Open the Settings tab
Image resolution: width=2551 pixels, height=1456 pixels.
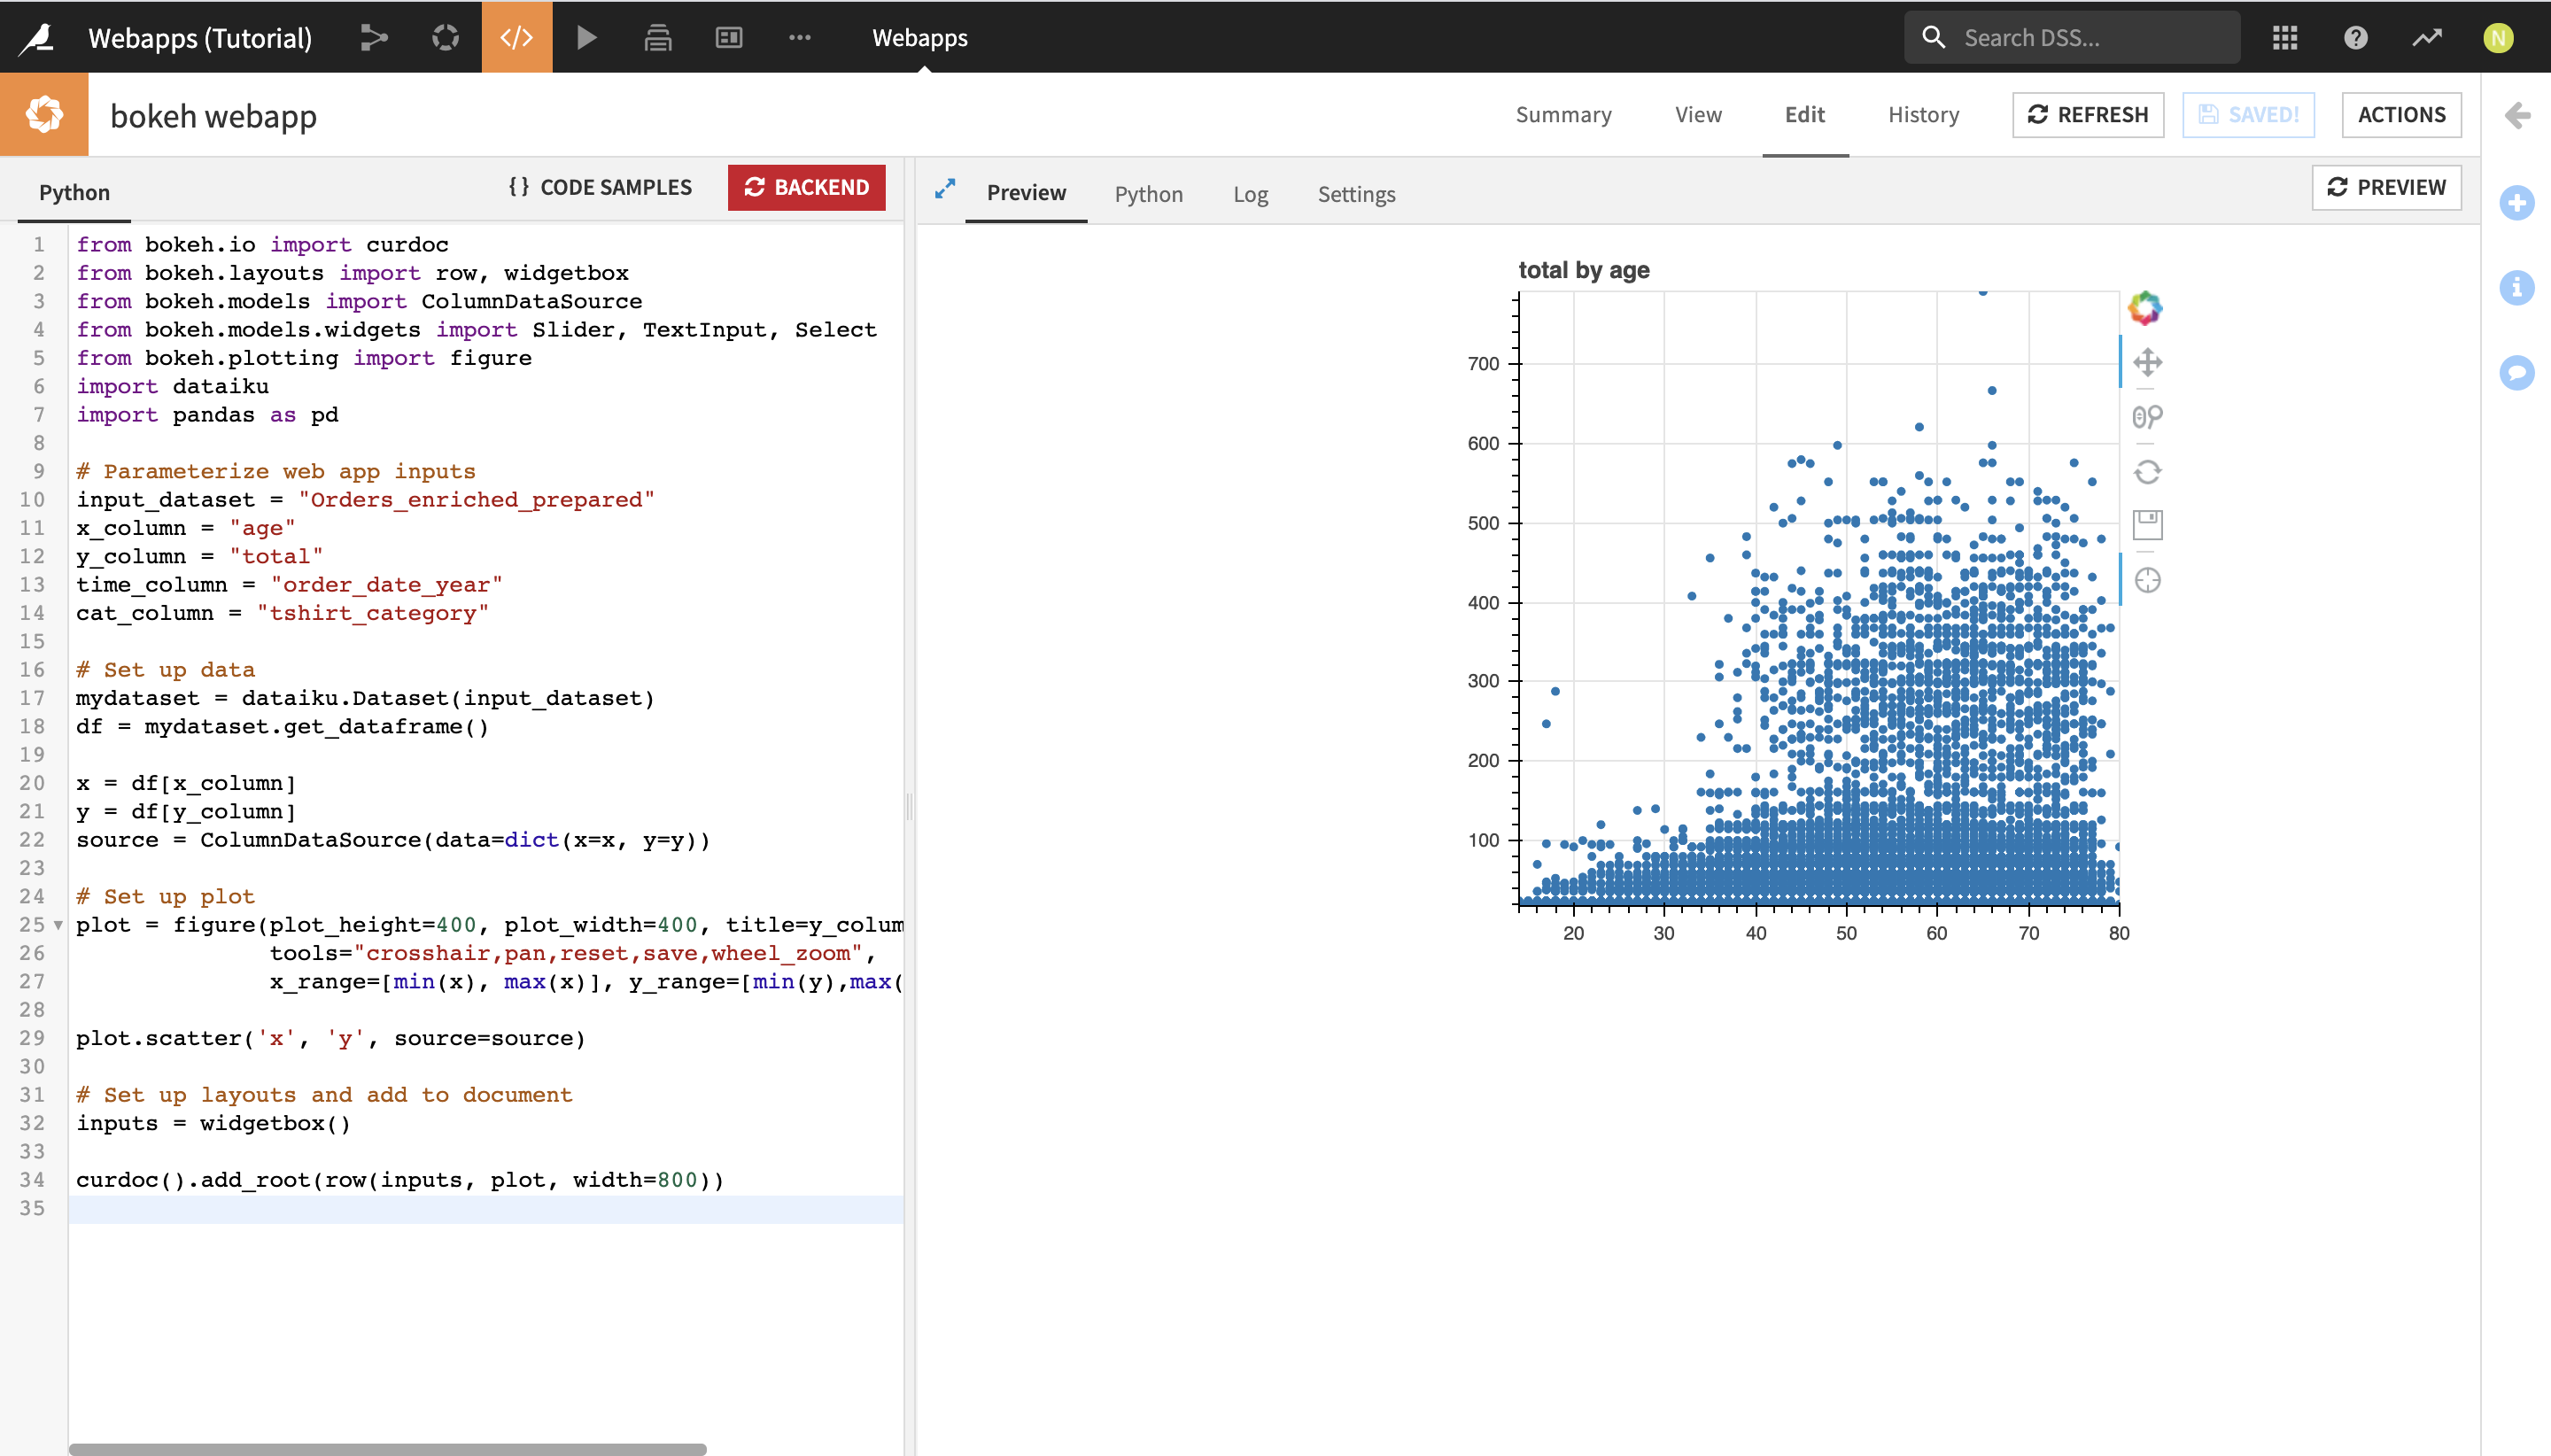[x=1357, y=194]
